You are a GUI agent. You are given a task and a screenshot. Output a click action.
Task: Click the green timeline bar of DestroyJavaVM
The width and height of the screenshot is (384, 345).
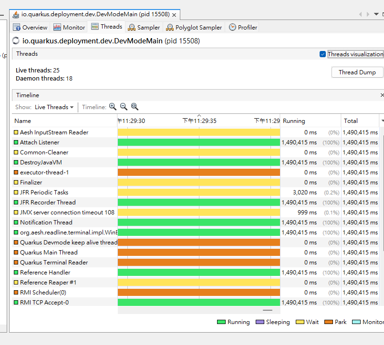(198, 162)
